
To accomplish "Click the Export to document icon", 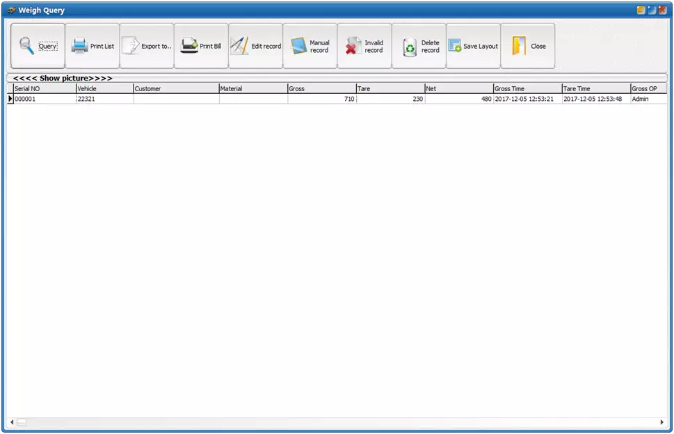I will 131,45.
